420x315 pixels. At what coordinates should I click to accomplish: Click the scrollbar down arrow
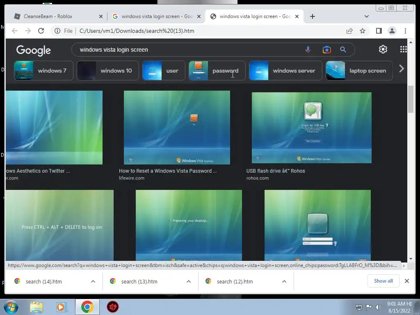411,258
